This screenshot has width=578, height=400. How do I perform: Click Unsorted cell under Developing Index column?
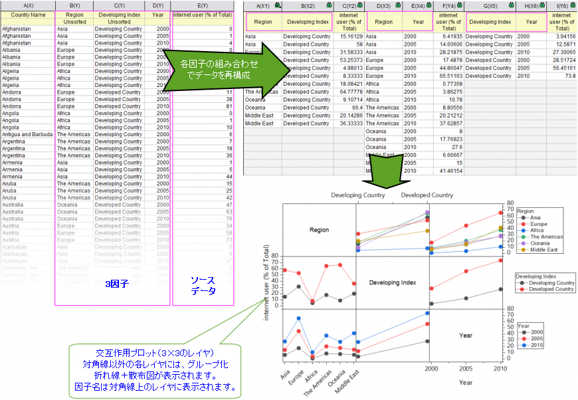[x=119, y=22]
